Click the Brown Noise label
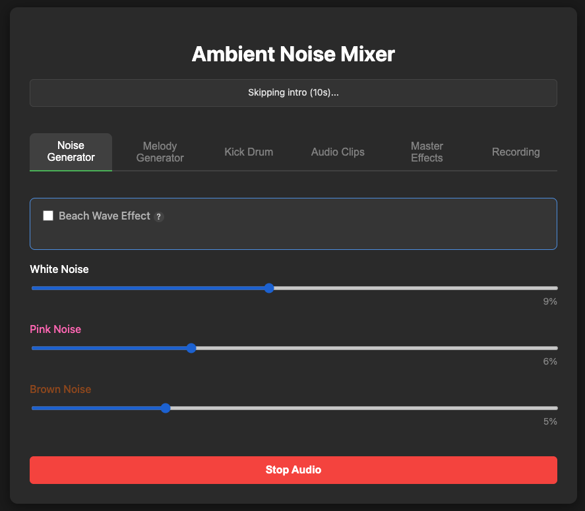The height and width of the screenshot is (511, 585). pos(60,389)
